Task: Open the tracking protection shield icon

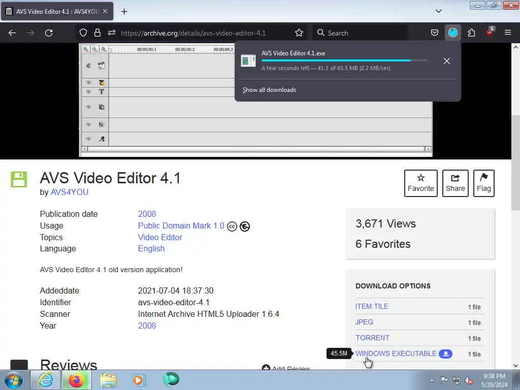Action: tap(83, 33)
